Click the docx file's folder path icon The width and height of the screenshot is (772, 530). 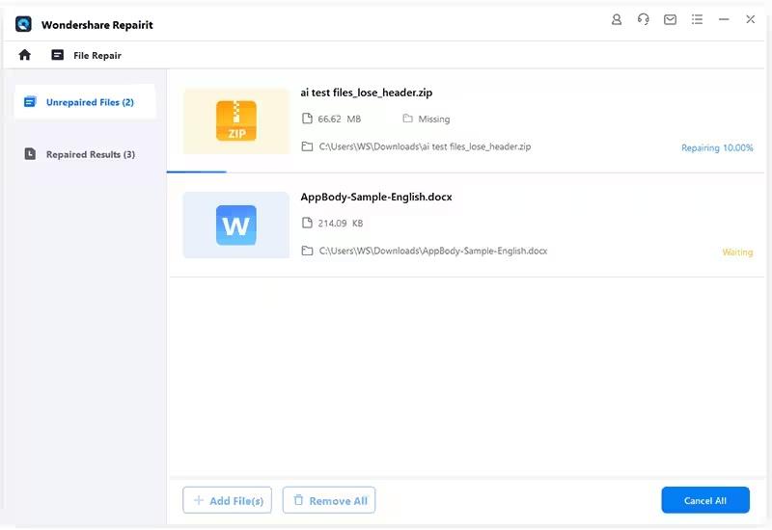click(x=307, y=251)
